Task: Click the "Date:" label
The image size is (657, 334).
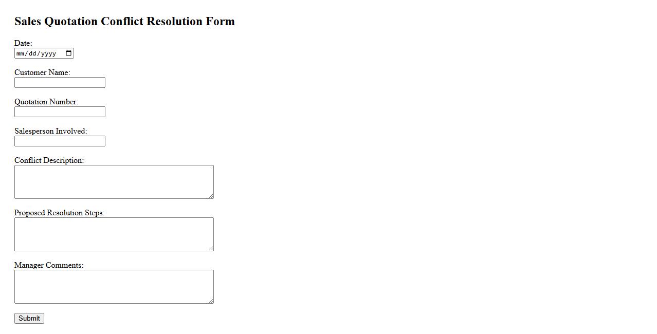Action: pos(23,43)
